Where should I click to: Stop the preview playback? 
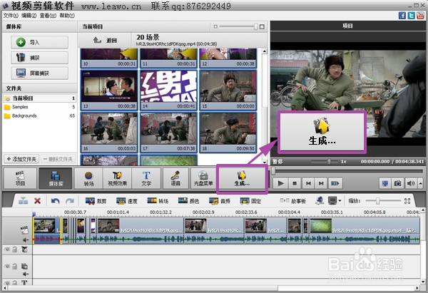coord(295,183)
